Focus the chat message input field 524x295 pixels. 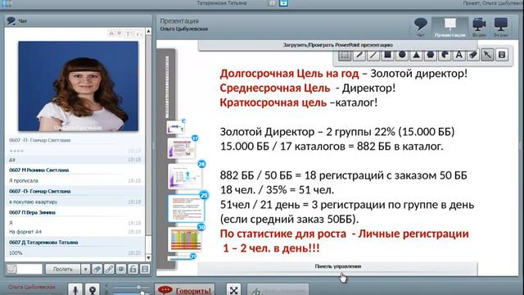[x=29, y=269]
